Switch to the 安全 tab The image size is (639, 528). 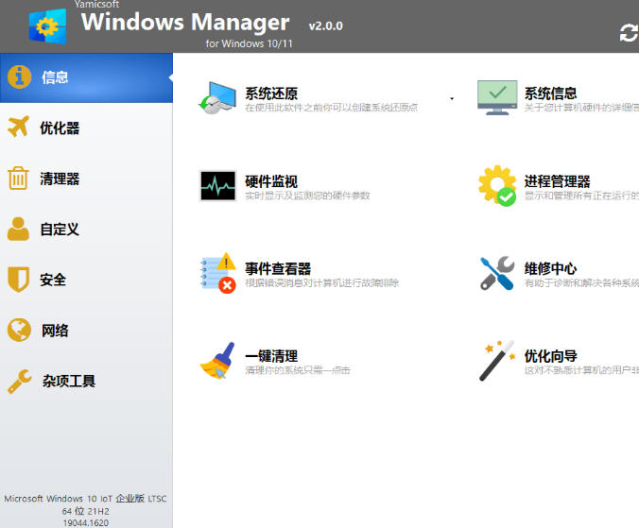tap(53, 280)
